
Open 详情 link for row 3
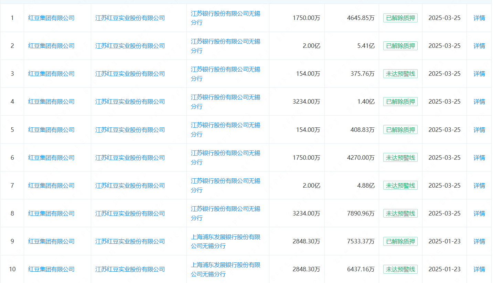tap(479, 74)
